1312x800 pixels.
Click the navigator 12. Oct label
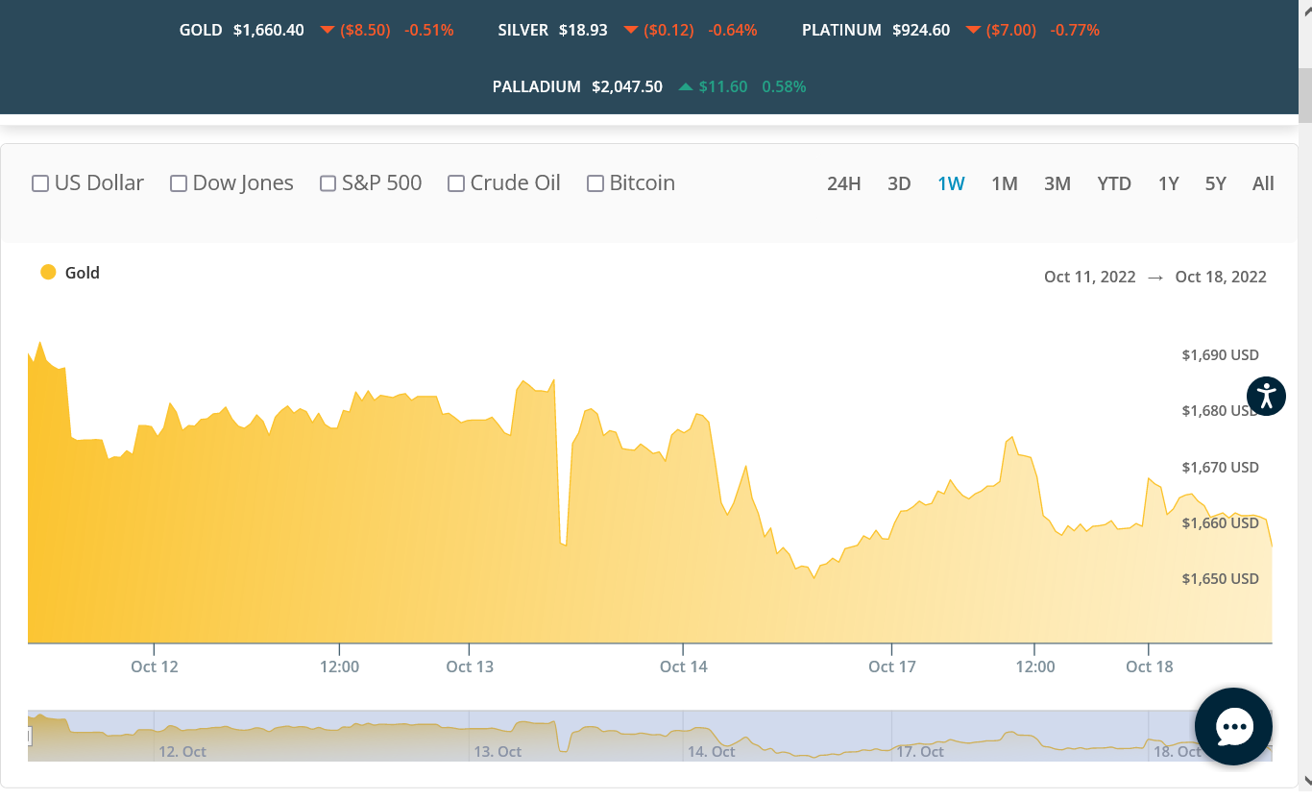(x=182, y=752)
